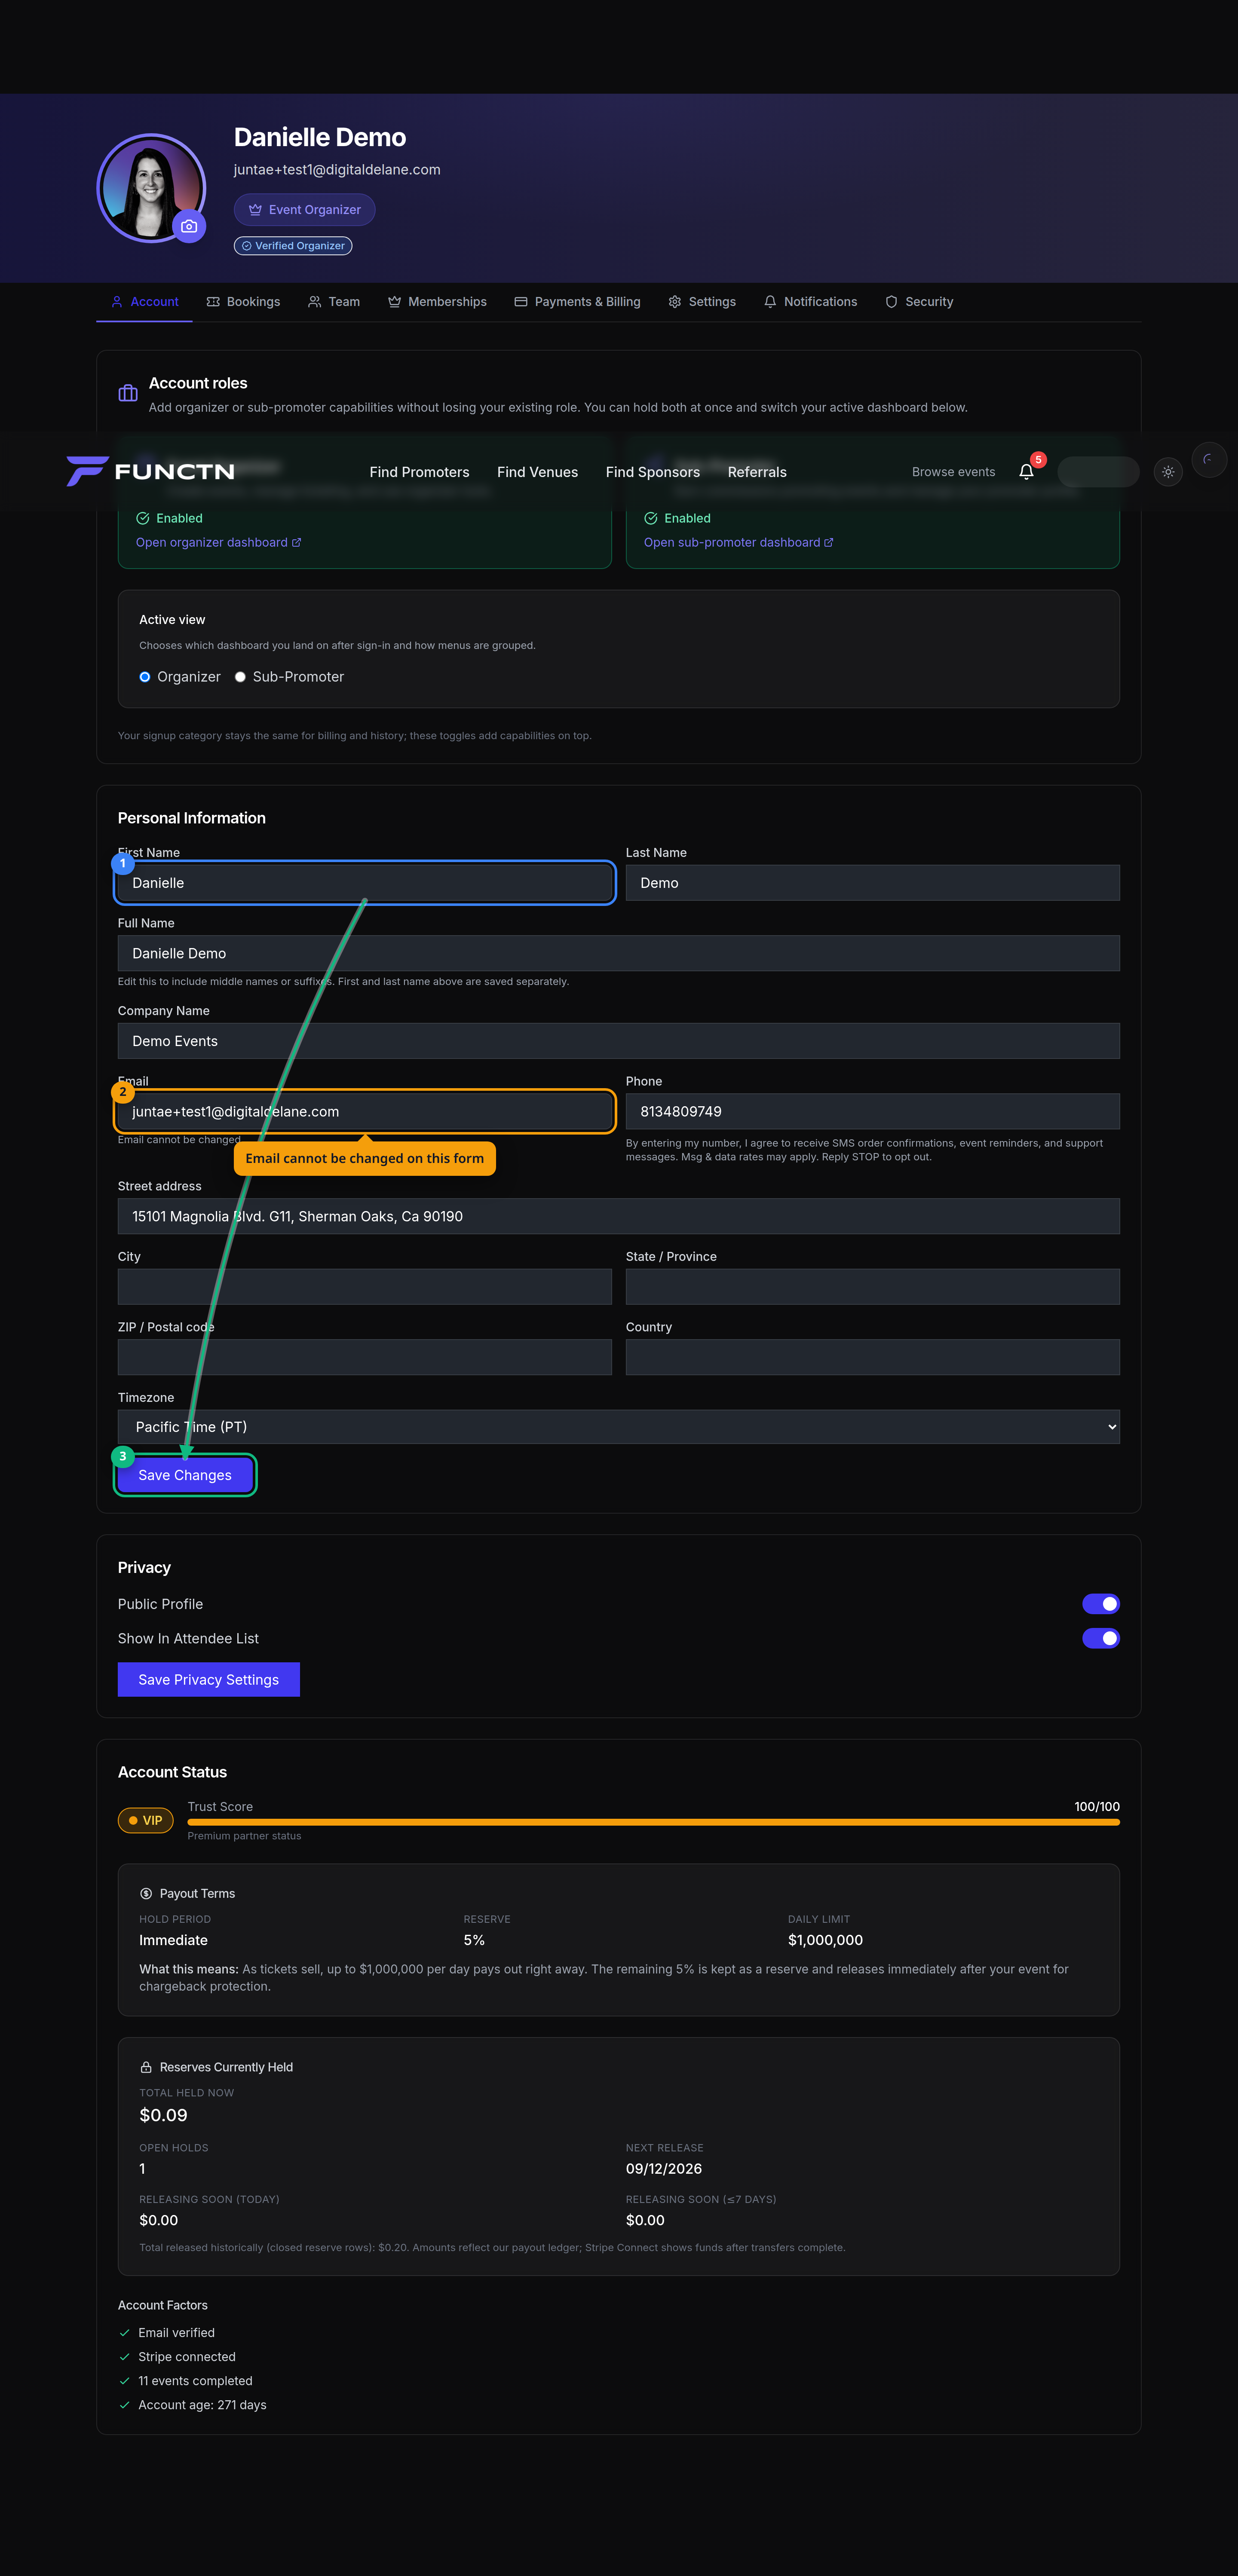Click the camera icon on profile photo

[x=189, y=226]
